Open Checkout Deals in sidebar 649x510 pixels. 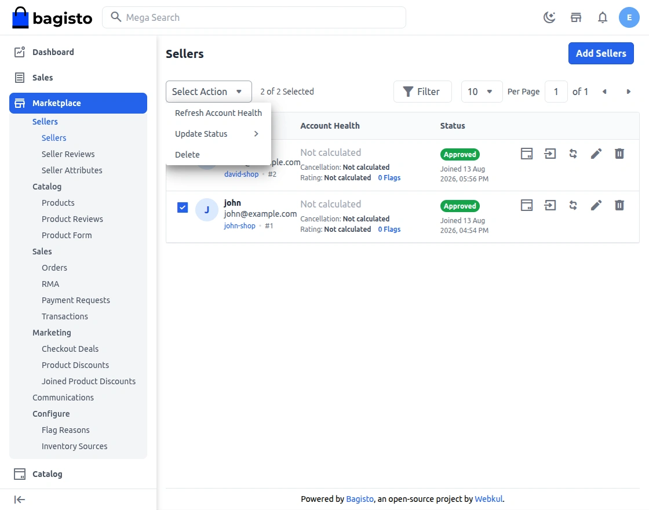70,348
